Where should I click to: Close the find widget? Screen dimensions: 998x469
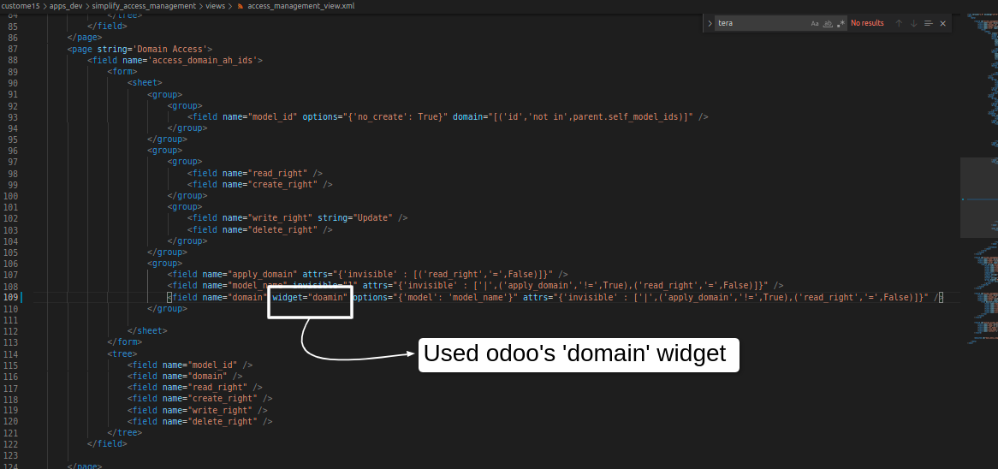tap(942, 23)
